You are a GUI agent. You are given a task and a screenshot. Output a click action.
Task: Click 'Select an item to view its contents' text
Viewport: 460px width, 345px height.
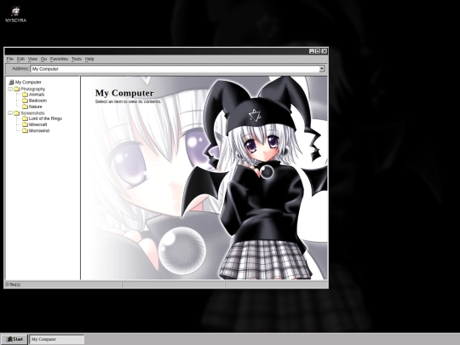coord(128,101)
